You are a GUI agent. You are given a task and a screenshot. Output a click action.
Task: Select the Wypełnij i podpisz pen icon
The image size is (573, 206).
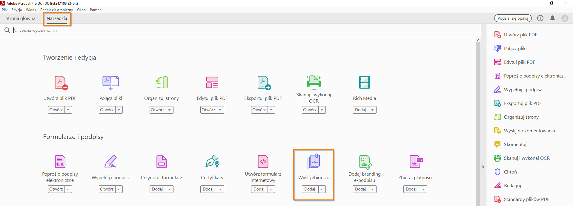click(111, 161)
